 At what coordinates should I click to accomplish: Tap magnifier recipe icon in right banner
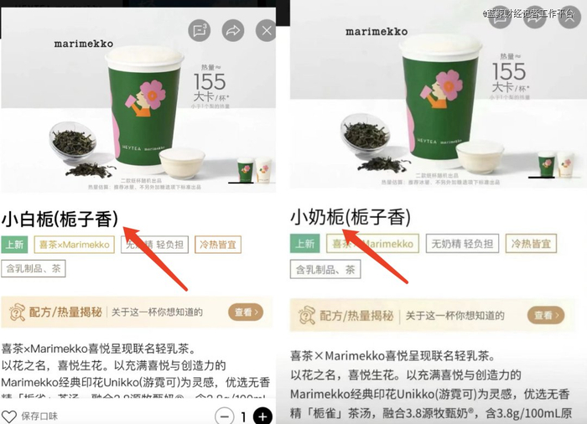pyautogui.click(x=307, y=315)
